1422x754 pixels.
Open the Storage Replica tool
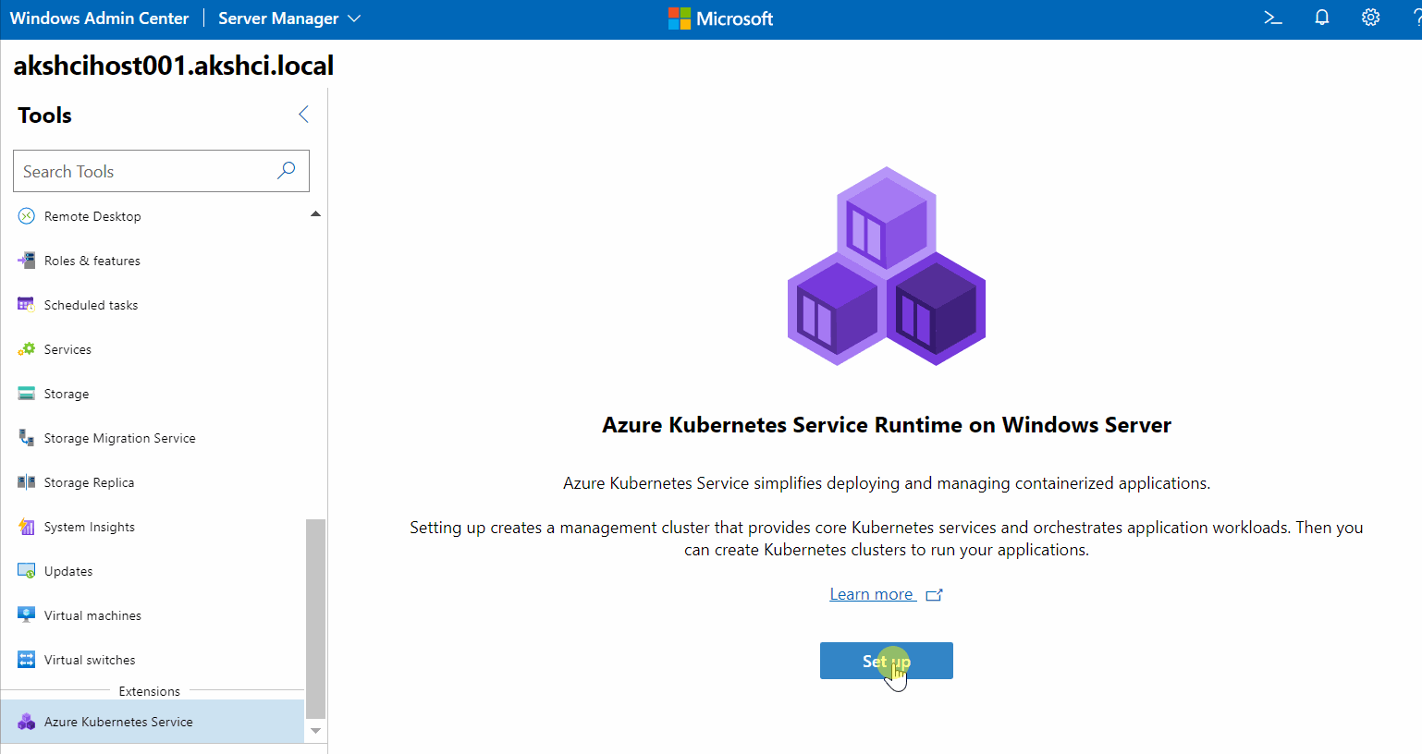pyautogui.click(x=92, y=481)
